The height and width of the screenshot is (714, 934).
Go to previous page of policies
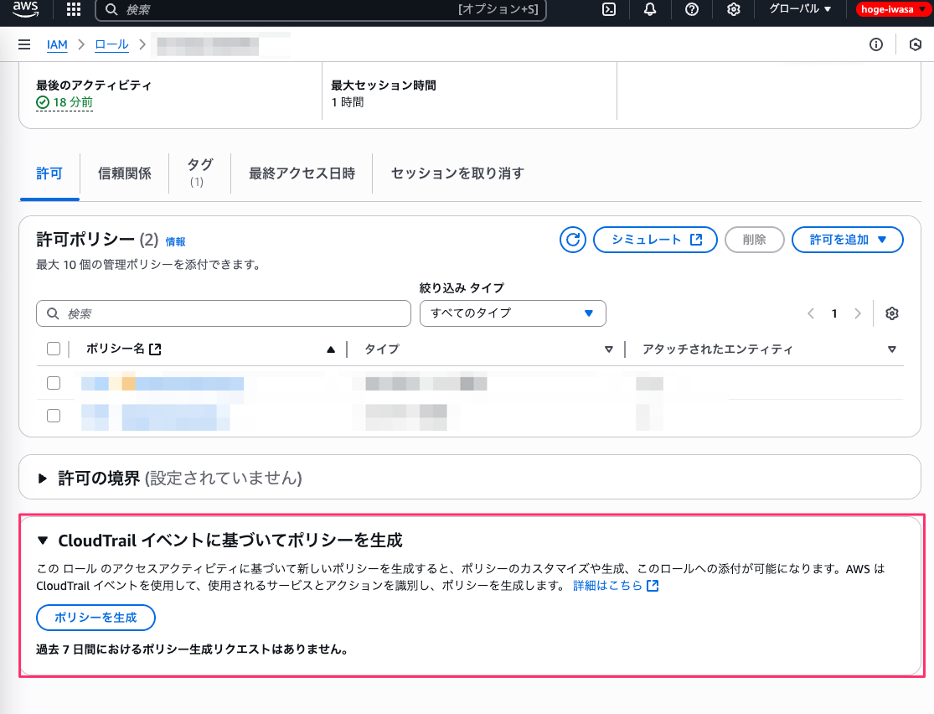point(811,313)
